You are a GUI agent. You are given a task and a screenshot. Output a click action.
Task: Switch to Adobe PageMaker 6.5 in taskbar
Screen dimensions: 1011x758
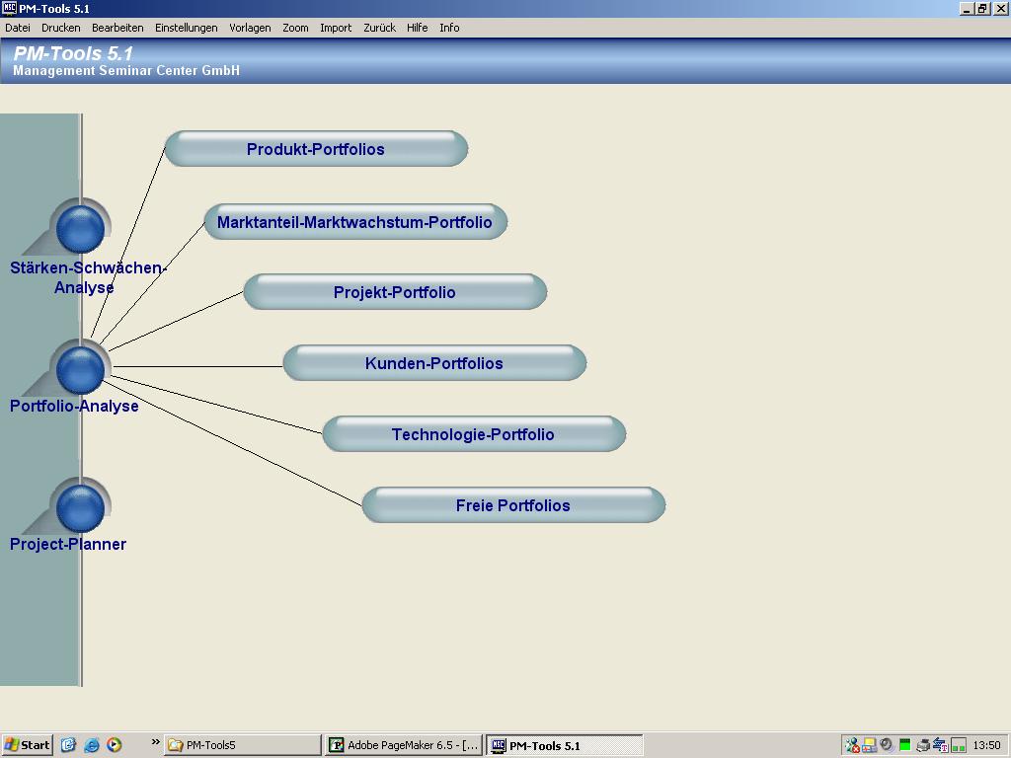tap(404, 745)
